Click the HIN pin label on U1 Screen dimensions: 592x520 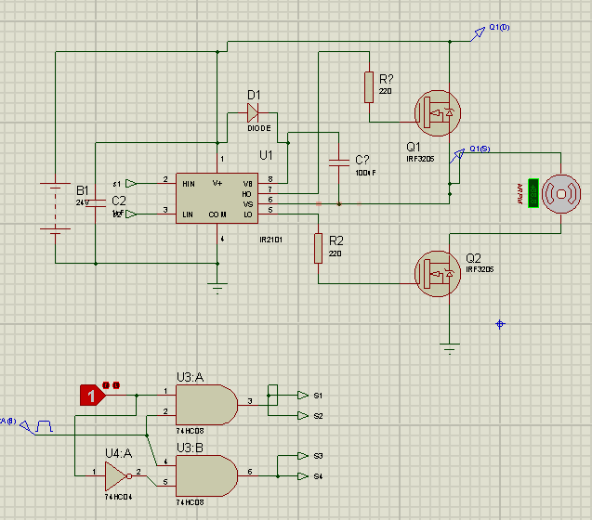[x=189, y=184]
